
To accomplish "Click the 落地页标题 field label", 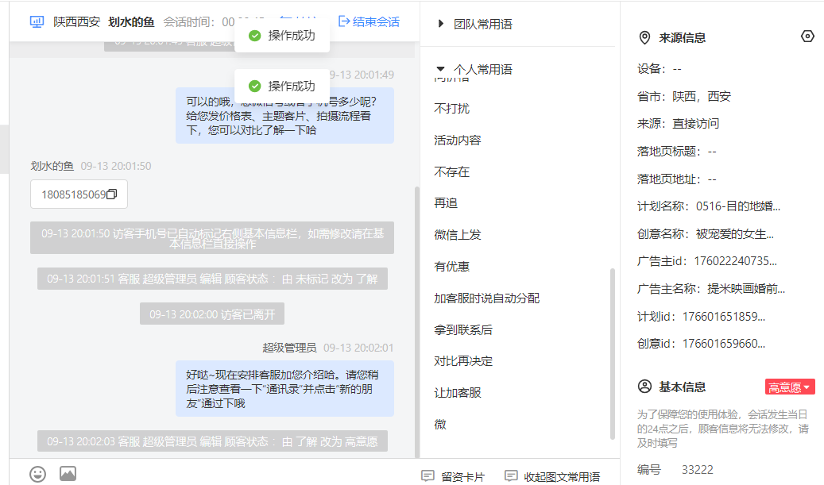I will coord(669,152).
